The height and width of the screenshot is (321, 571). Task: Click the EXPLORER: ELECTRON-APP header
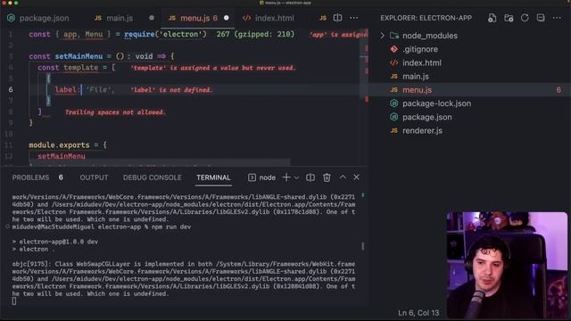point(426,18)
